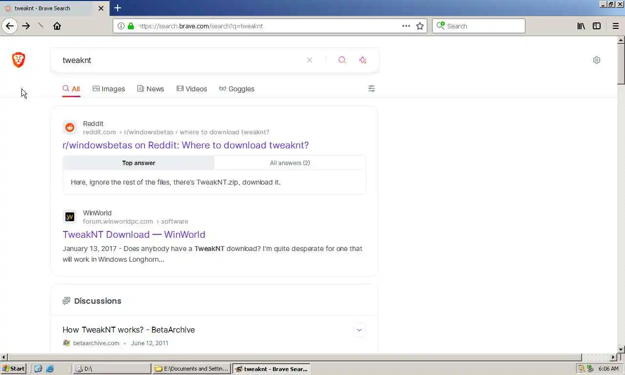
Task: Expand the How TweakNT works discussion
Action: point(359,330)
